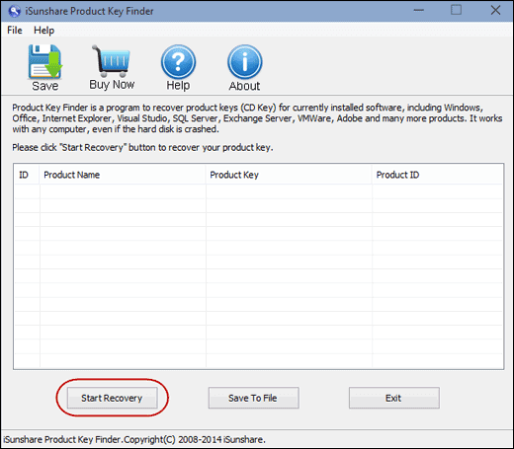Image resolution: width=514 pixels, height=449 pixels.
Task: Click the Product Key column header
Action: click(x=289, y=175)
